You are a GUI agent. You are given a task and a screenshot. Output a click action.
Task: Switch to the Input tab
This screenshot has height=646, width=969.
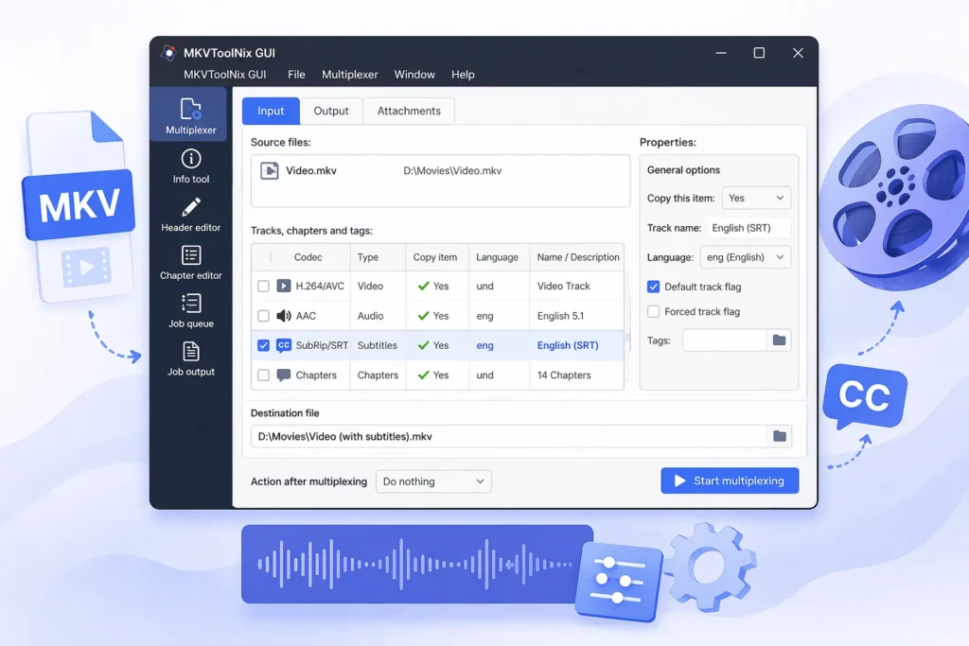[271, 112]
